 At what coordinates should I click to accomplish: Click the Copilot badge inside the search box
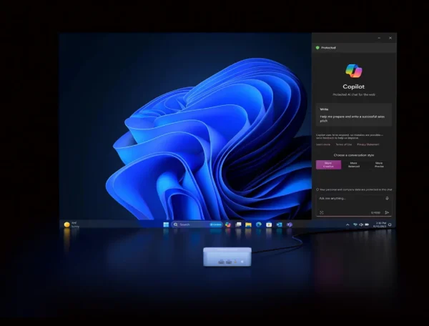click(x=216, y=224)
